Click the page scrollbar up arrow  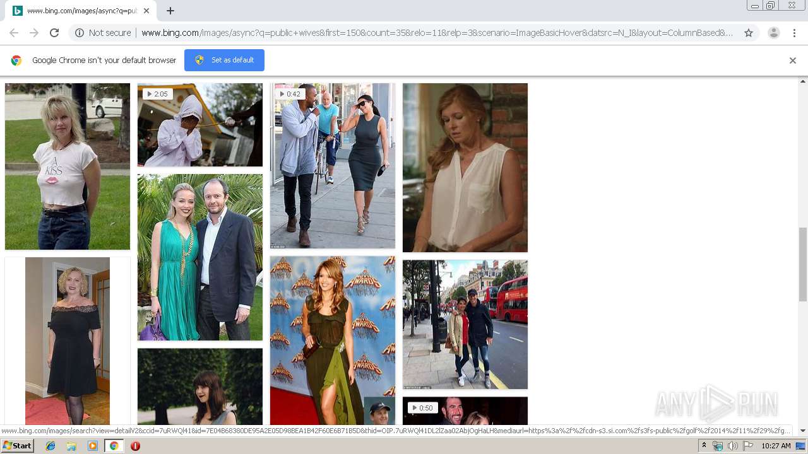(x=803, y=81)
